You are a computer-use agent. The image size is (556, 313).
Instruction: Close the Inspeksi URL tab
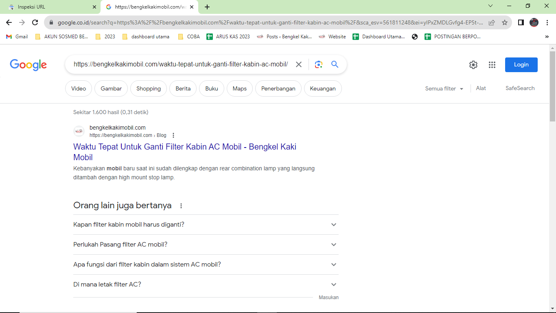click(x=94, y=7)
